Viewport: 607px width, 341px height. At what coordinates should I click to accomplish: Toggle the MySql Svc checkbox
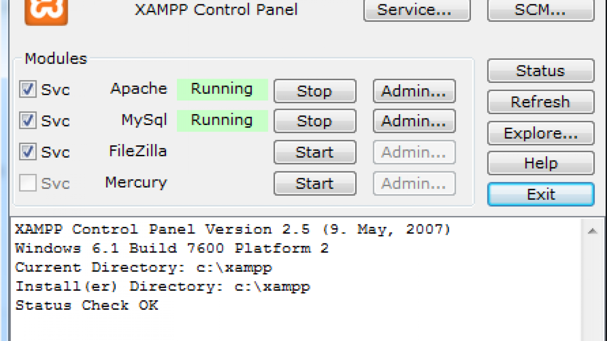[28, 120]
